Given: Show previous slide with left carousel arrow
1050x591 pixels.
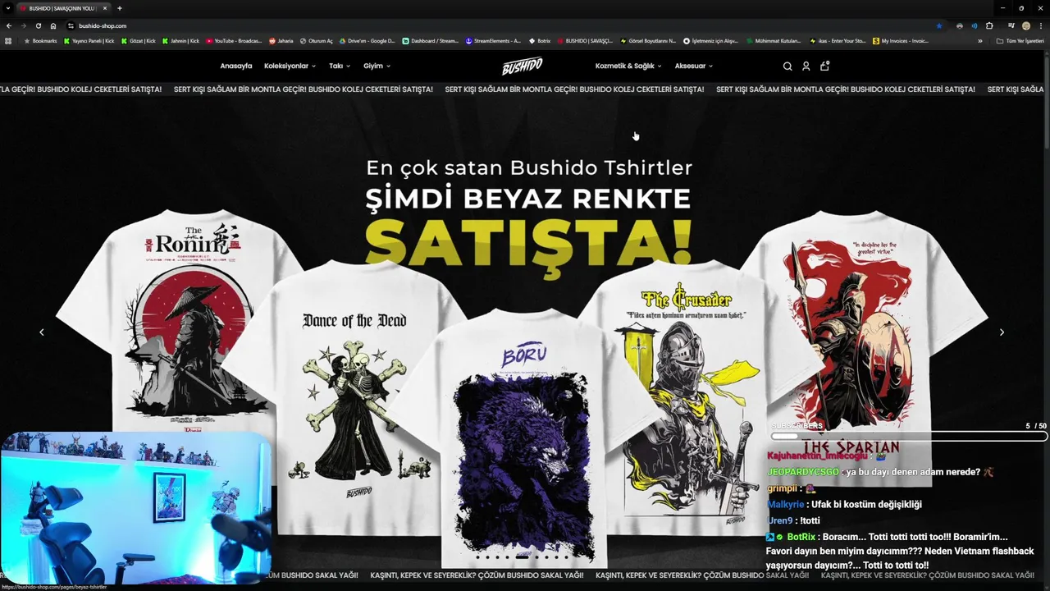Looking at the screenshot, I should (42, 332).
